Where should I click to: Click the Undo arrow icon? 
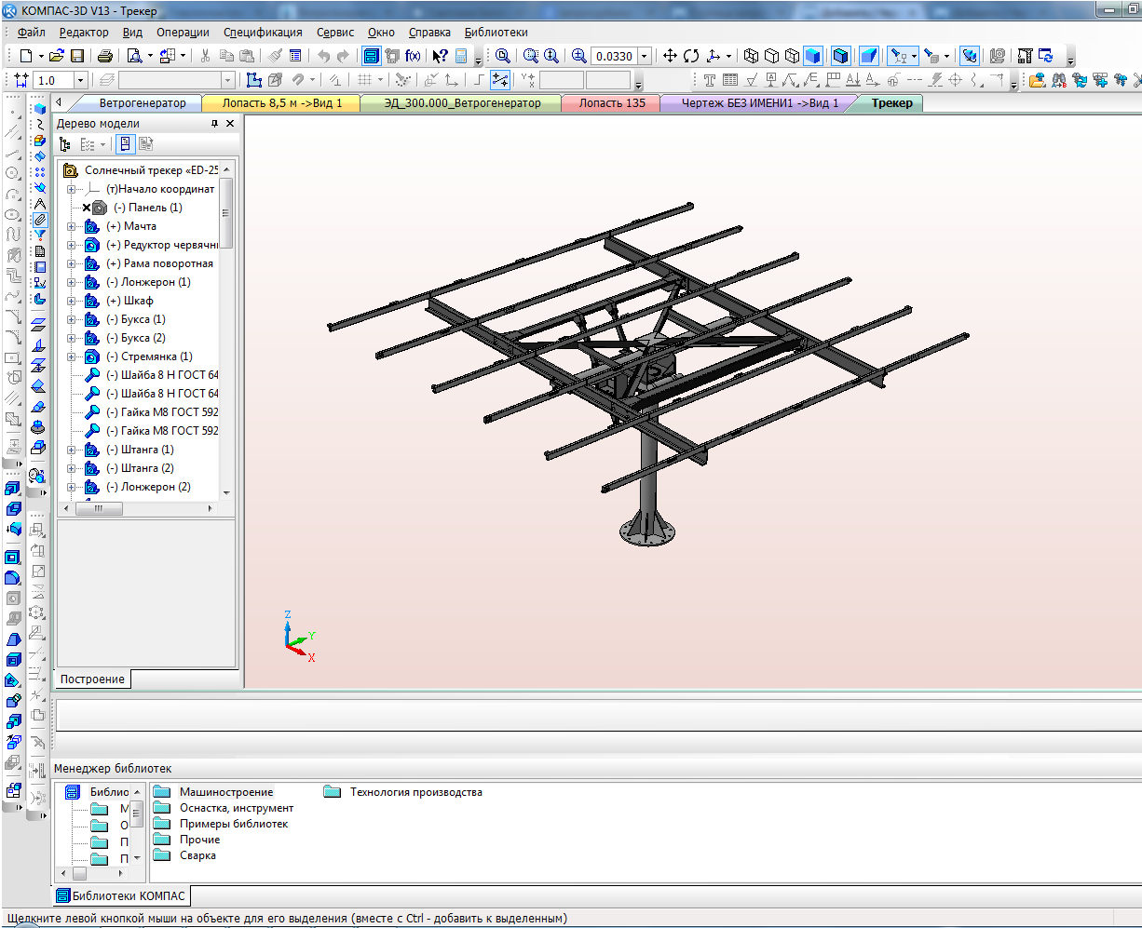click(323, 56)
